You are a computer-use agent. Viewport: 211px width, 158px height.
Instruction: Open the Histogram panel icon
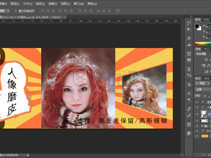tap(189, 45)
